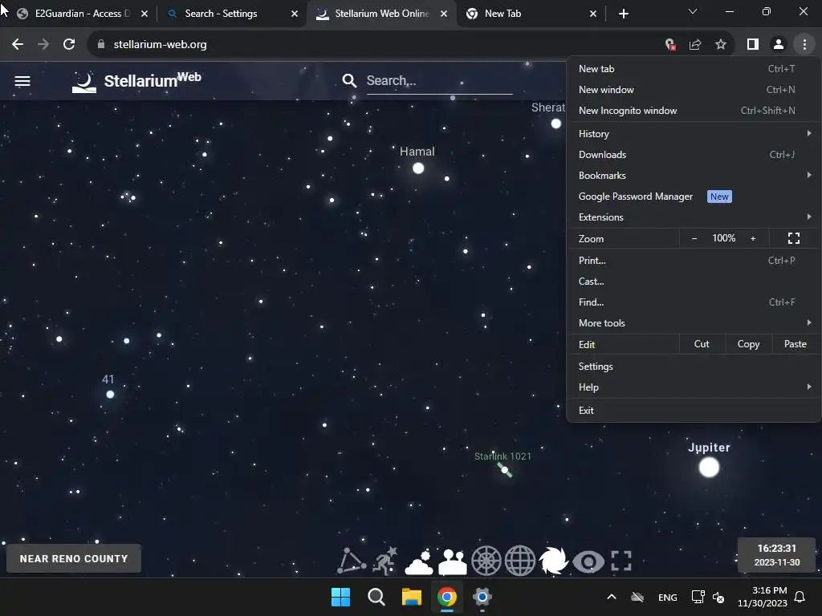Choose New window from Chrome menu
Image resolution: width=822 pixels, height=616 pixels.
point(694,90)
